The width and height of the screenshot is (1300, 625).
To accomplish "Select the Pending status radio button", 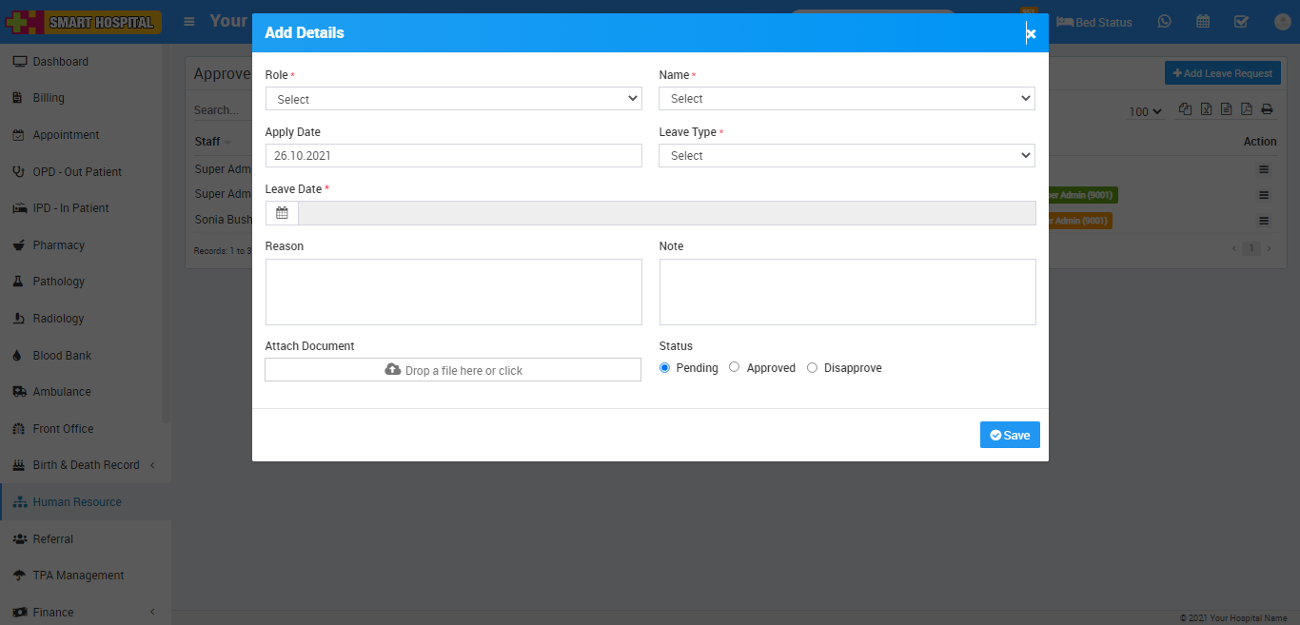I will 665,367.
